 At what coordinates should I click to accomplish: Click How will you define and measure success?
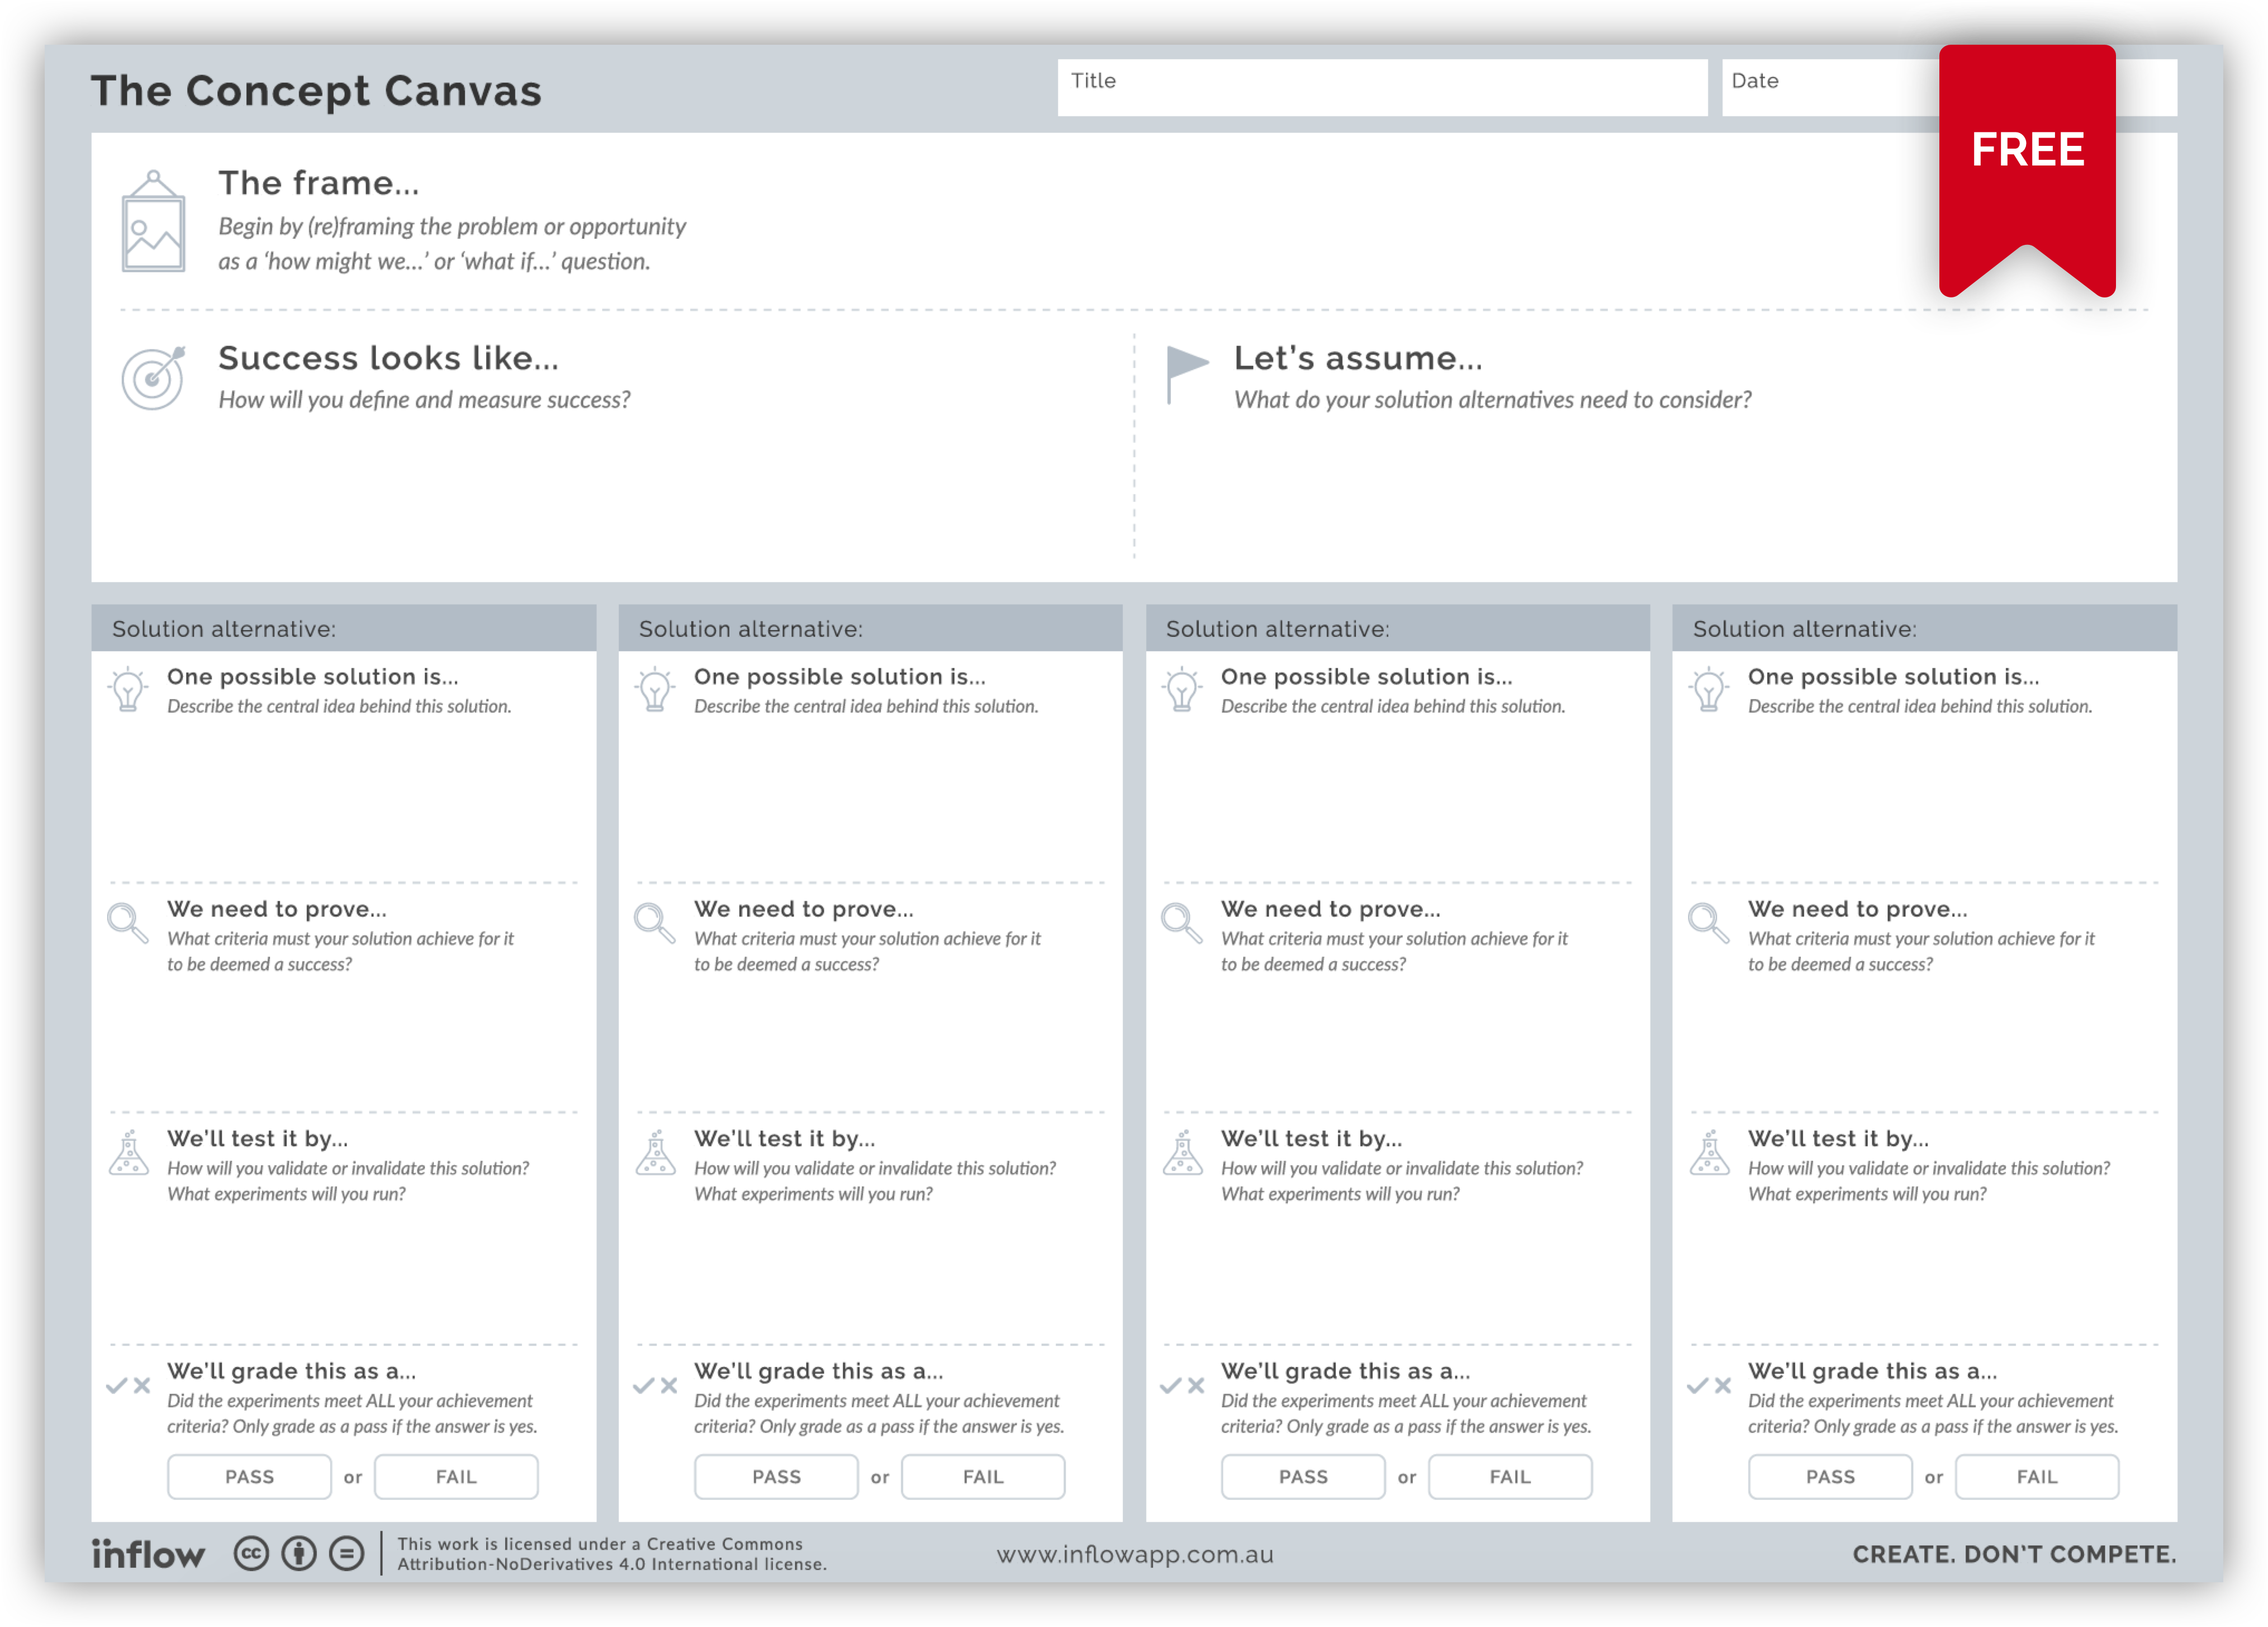(x=424, y=400)
